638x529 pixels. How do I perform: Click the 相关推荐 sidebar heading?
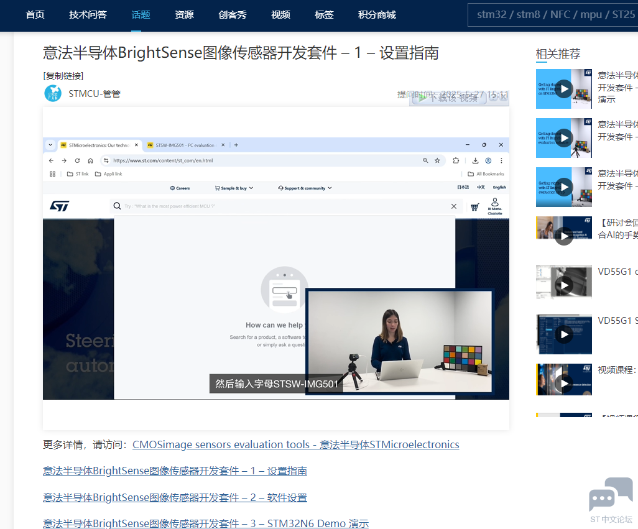tap(558, 53)
